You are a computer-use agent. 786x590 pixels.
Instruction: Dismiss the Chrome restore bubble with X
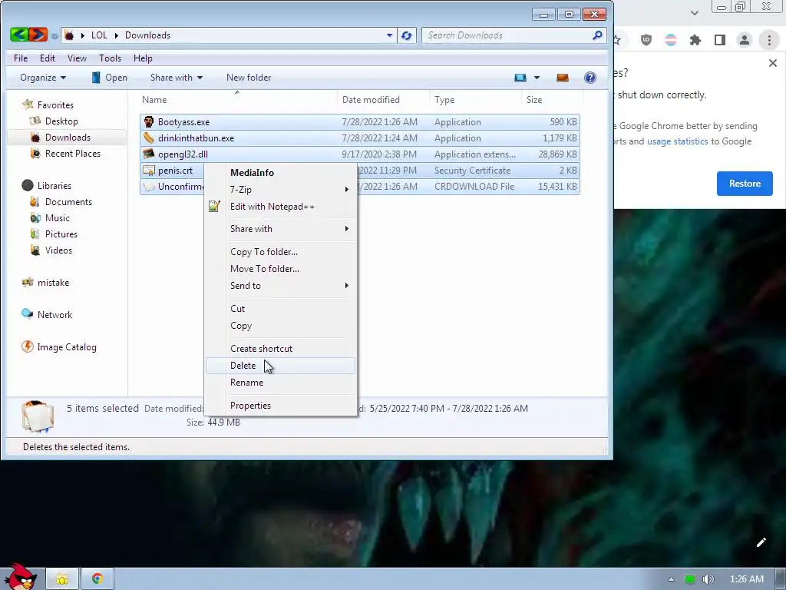point(773,63)
